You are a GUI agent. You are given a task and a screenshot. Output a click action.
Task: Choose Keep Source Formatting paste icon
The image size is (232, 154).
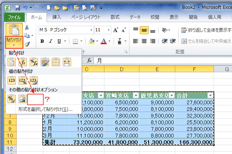pos(45,62)
